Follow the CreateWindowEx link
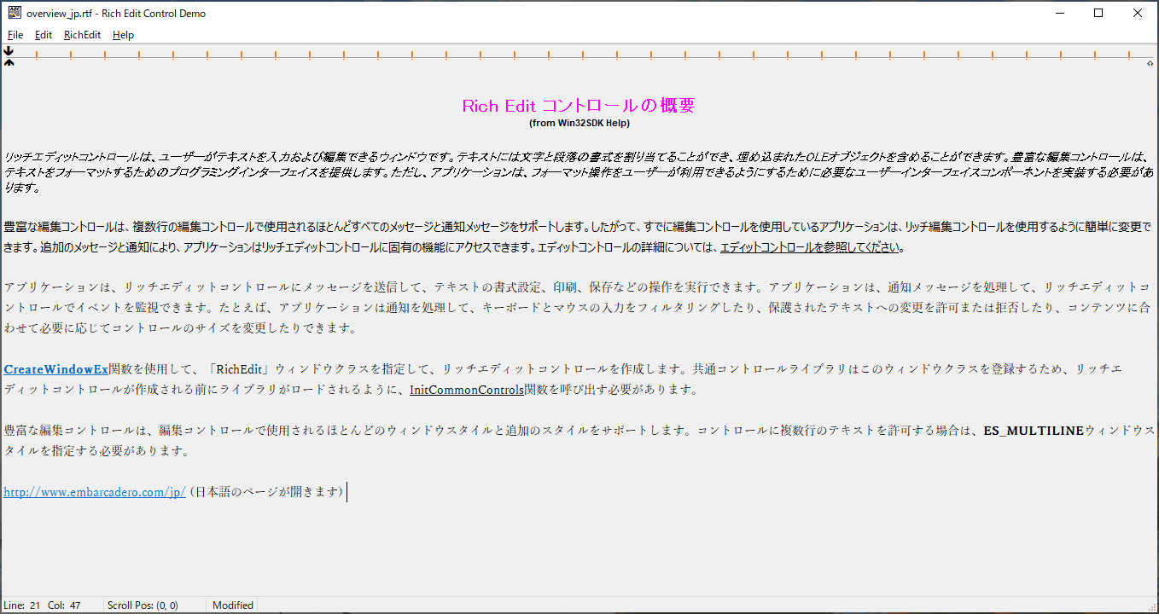 pos(56,369)
